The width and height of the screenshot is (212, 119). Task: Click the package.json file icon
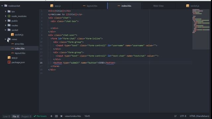click(9, 62)
